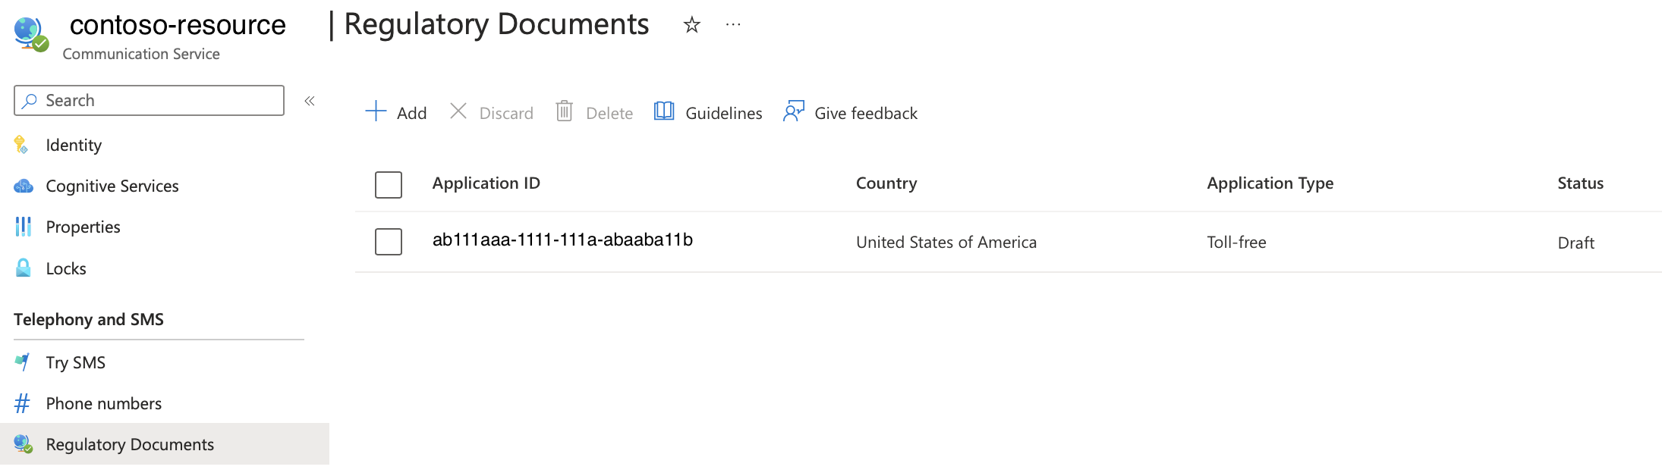Click the Phone numbers hash icon
The width and height of the screenshot is (1662, 476).
pos(22,403)
